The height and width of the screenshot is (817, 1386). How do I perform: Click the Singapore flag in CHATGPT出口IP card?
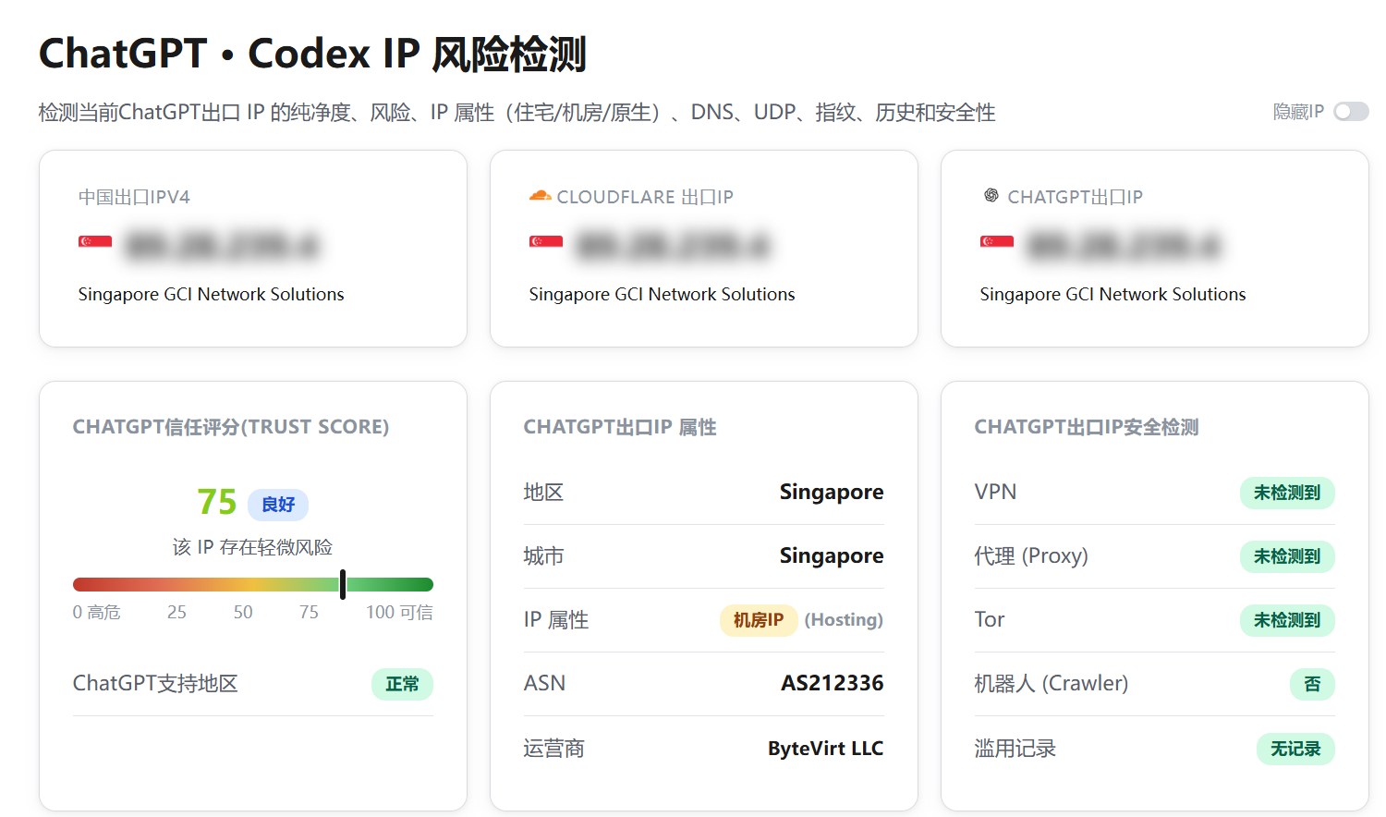[997, 242]
